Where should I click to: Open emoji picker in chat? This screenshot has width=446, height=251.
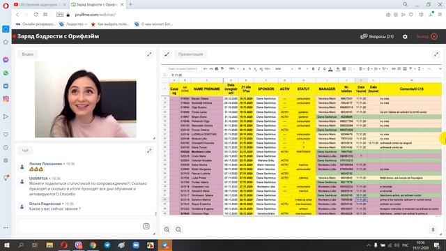click(146, 226)
